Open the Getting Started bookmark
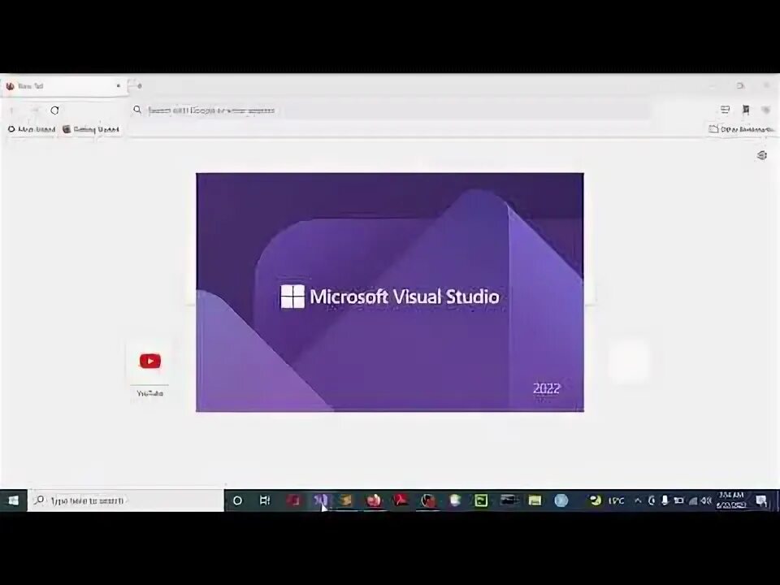780x585 pixels. coord(90,129)
